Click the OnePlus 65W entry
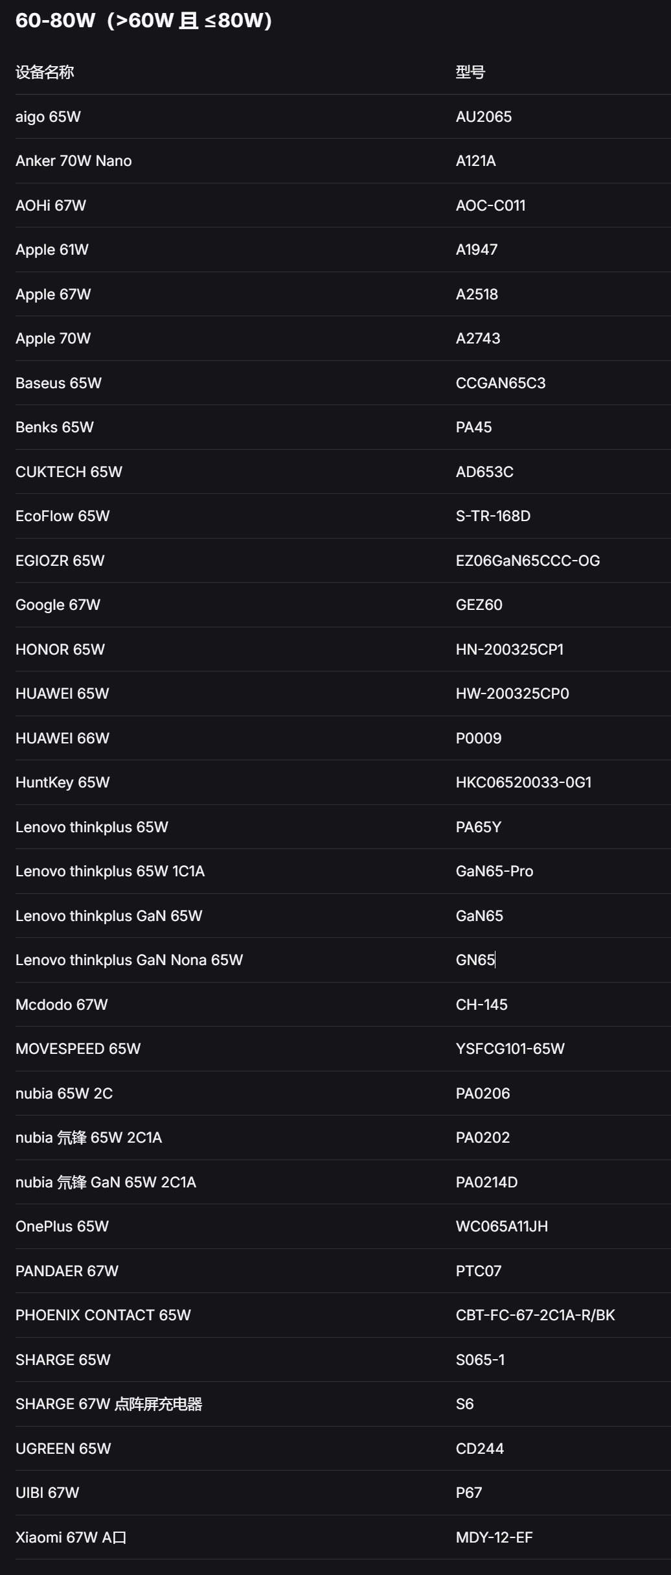The height and width of the screenshot is (1575, 671). [62, 1226]
